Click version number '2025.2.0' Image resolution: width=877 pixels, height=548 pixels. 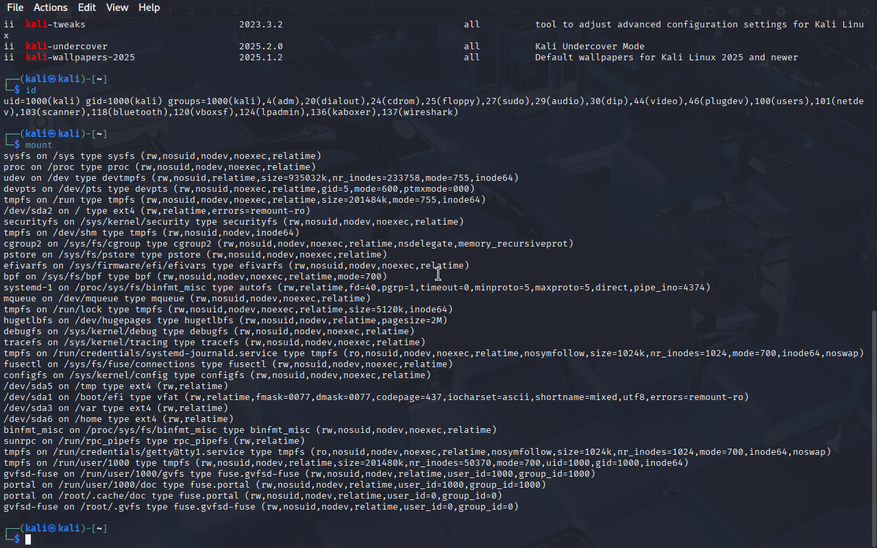tap(261, 46)
